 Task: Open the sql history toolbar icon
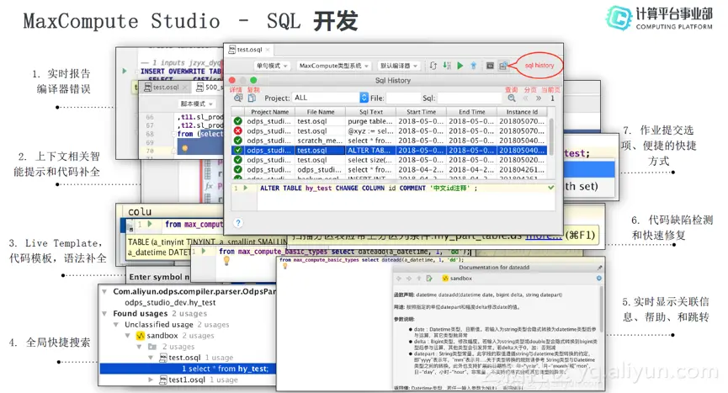(x=503, y=66)
